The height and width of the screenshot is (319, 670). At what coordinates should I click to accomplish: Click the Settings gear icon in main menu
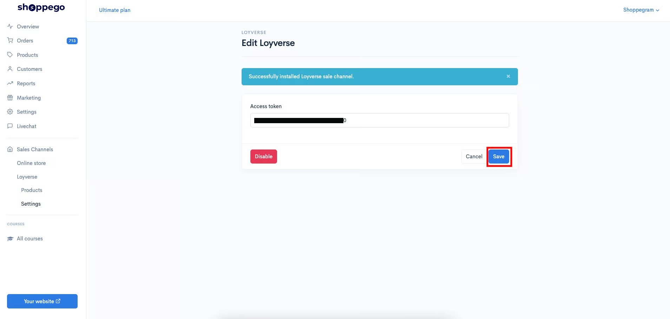tap(10, 112)
